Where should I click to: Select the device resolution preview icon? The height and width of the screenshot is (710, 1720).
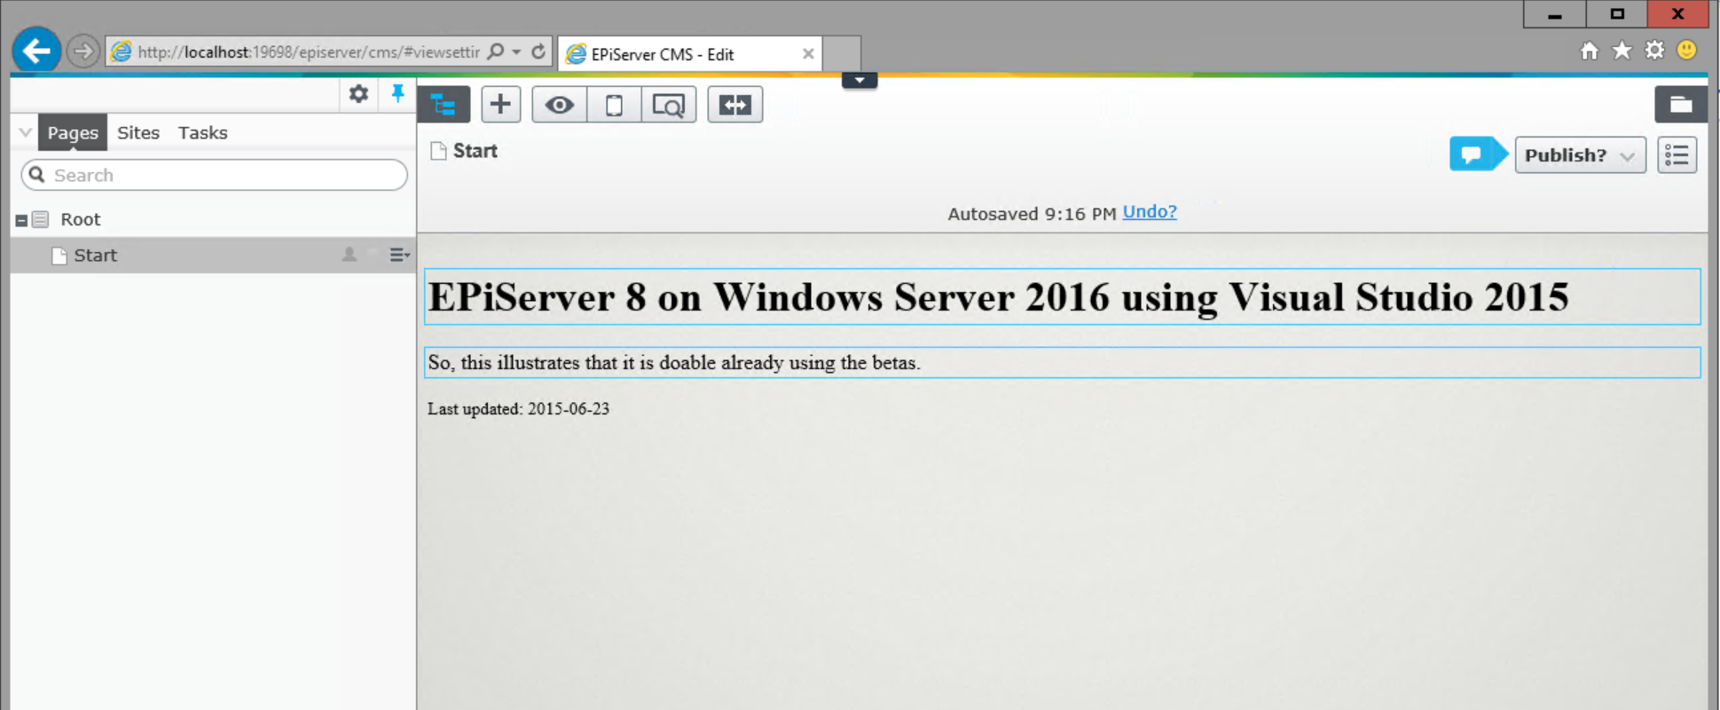click(x=614, y=106)
